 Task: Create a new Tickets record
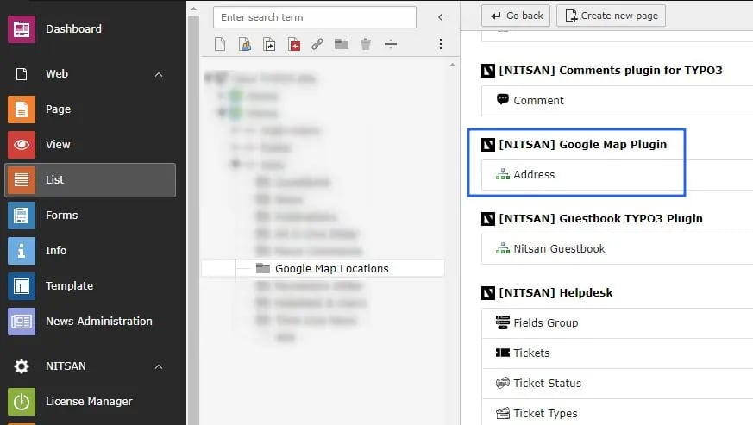531,353
